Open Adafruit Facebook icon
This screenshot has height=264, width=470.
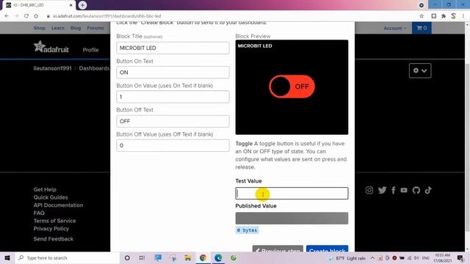tap(394, 190)
